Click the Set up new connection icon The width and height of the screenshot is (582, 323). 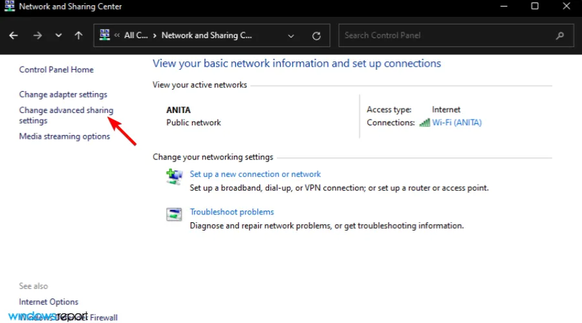pyautogui.click(x=174, y=177)
